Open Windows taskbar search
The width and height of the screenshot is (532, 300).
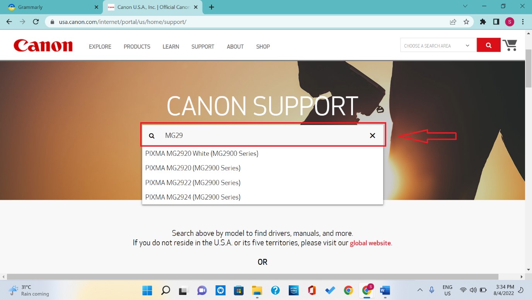click(x=165, y=290)
